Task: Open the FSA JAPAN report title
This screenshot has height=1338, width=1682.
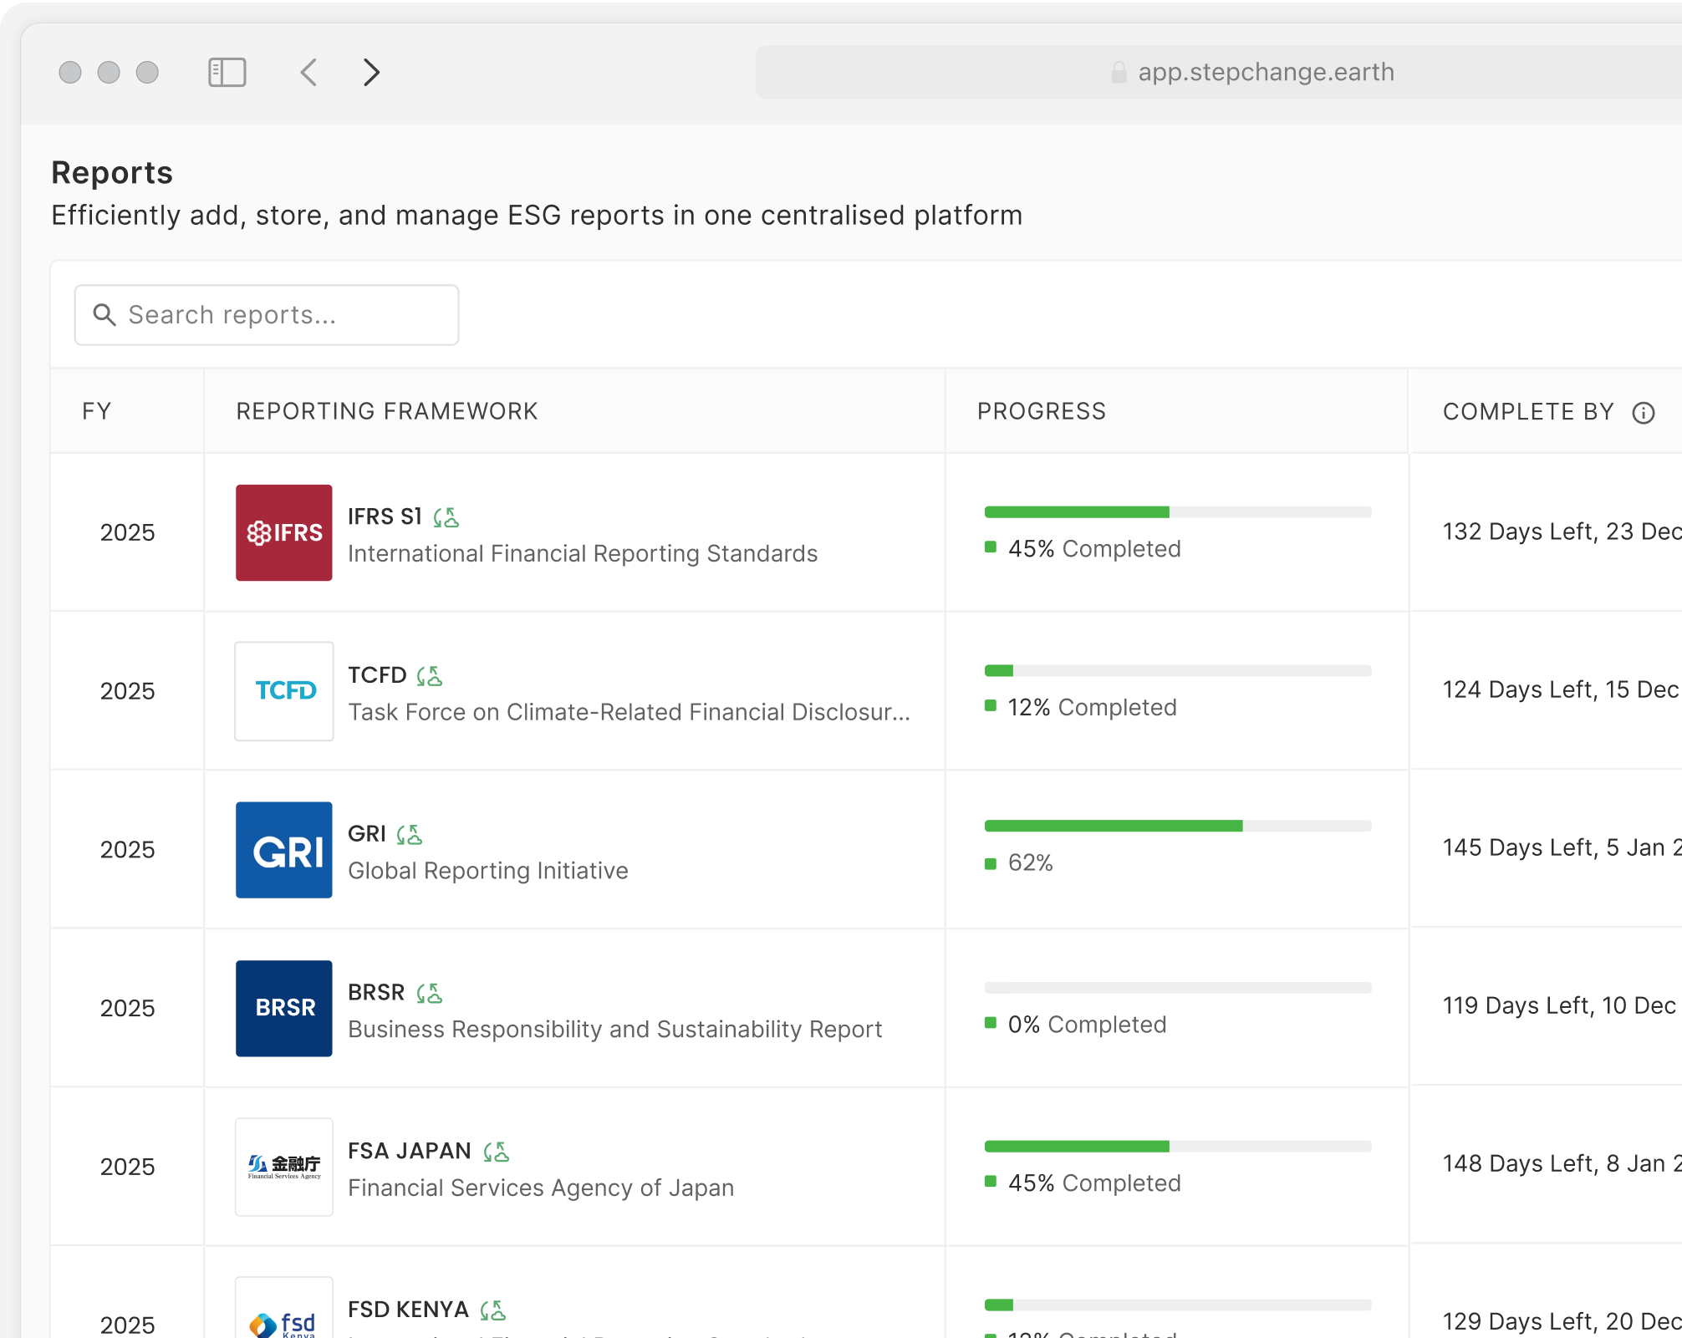Action: tap(410, 1151)
